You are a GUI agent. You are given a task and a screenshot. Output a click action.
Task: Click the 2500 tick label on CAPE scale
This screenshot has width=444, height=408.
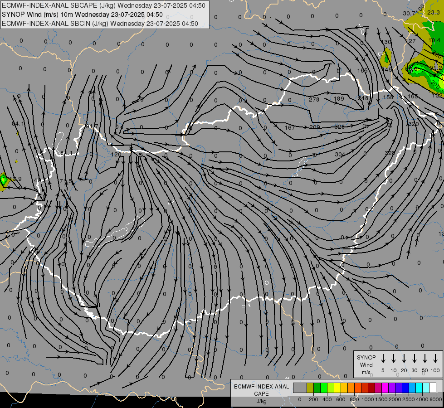point(409,399)
